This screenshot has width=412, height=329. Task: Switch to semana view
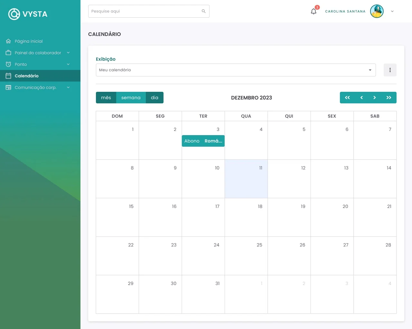point(131,98)
